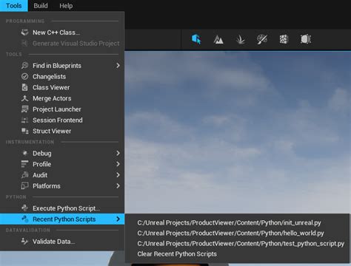The height and width of the screenshot is (266, 351).
Task: Click the Platforms icon
Action: tap(24, 185)
